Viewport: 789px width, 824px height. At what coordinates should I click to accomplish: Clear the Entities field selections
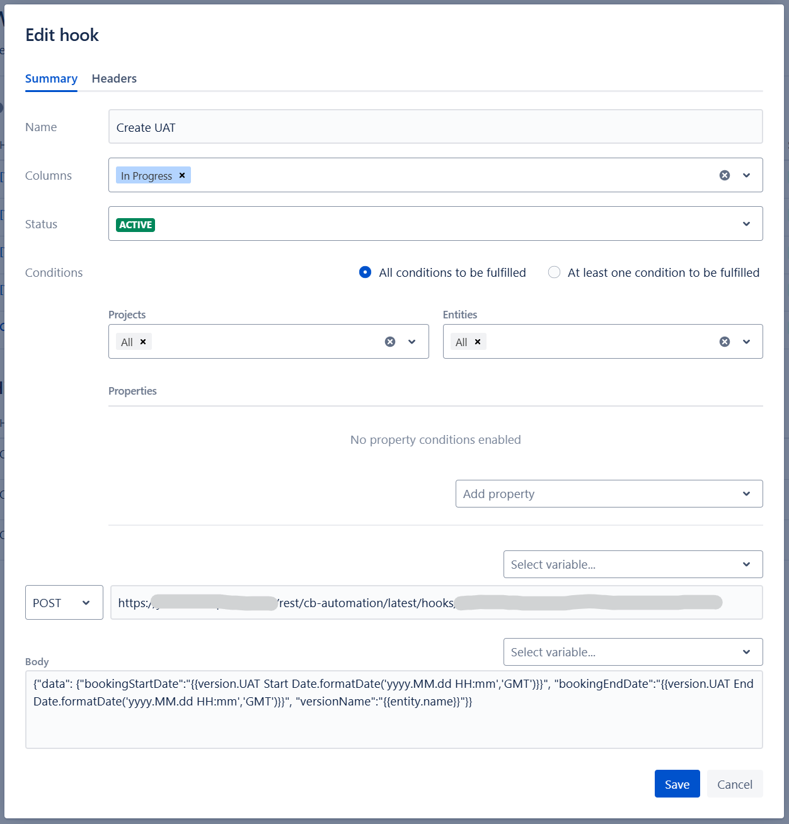click(725, 342)
